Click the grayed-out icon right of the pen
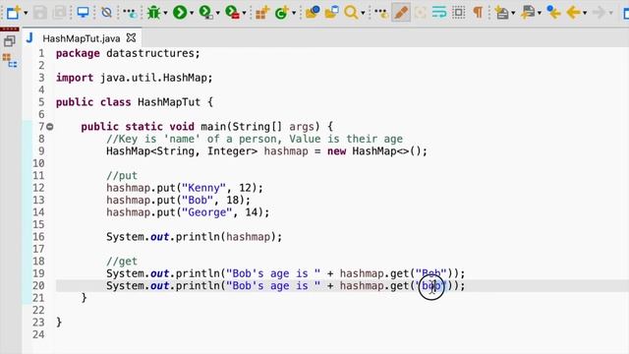This screenshot has width=629, height=354. (x=420, y=13)
